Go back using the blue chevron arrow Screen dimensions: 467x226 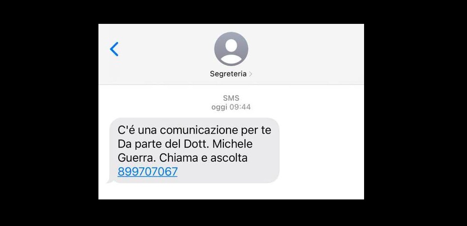(x=114, y=49)
